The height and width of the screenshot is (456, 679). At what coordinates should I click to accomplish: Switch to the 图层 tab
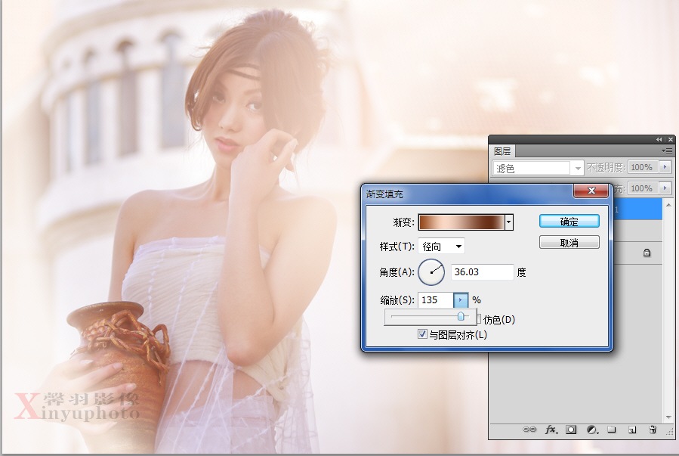(x=502, y=151)
